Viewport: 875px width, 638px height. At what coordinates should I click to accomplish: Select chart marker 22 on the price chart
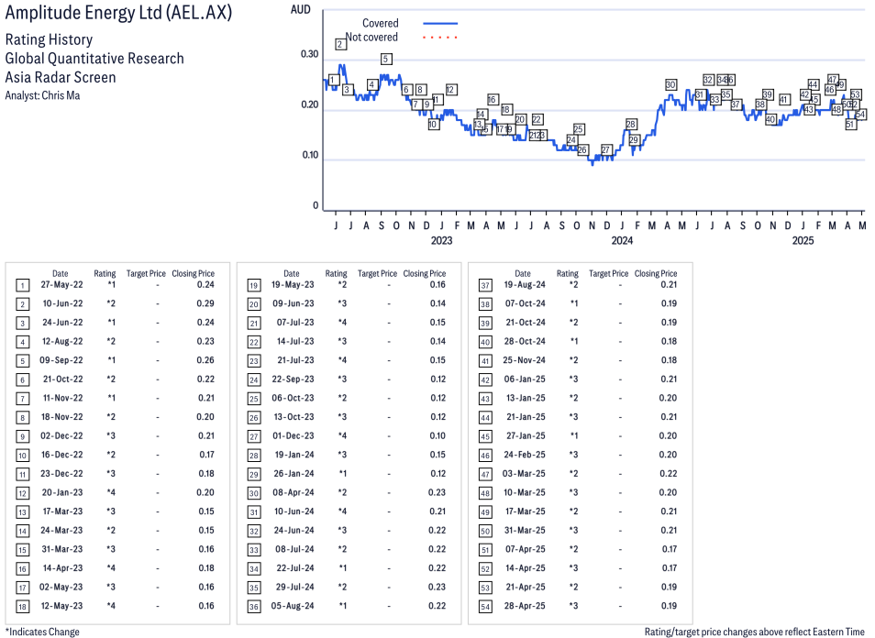(537, 119)
